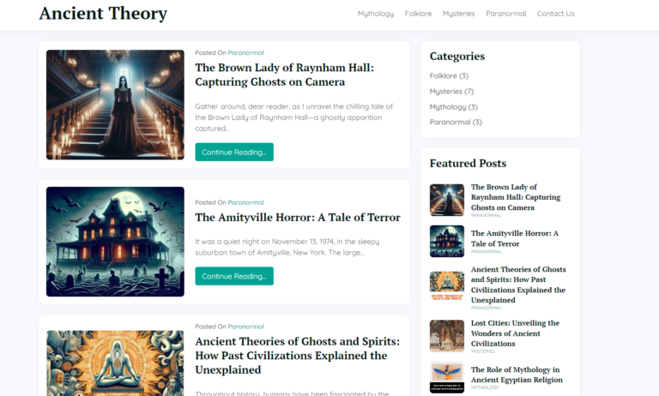Choose Mythology (3) in Categories sidebar
659x396 pixels.
point(453,107)
